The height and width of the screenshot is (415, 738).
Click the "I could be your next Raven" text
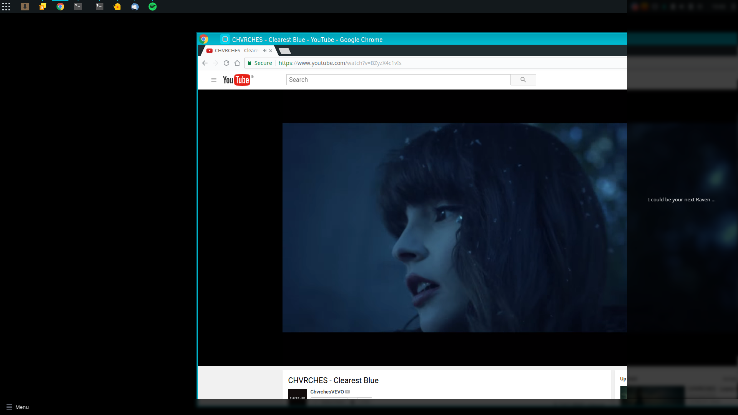coord(681,199)
